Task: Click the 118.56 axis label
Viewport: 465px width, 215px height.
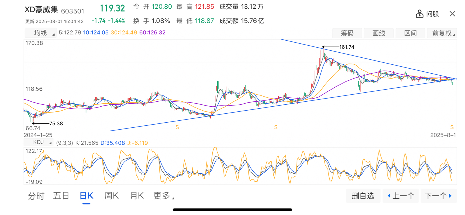Action: (34, 89)
